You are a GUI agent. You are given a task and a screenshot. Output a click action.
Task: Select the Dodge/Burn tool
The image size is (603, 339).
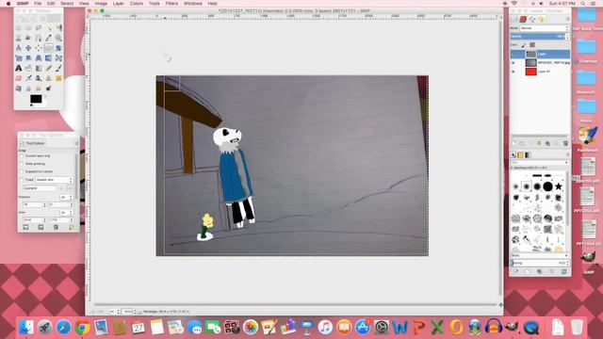pyautogui.click(x=48, y=88)
